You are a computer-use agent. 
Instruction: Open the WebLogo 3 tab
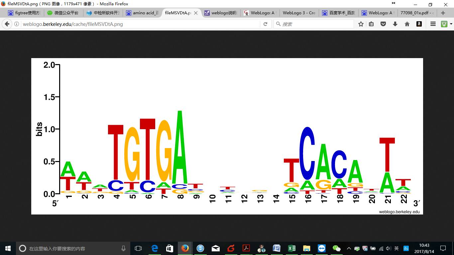298,13
